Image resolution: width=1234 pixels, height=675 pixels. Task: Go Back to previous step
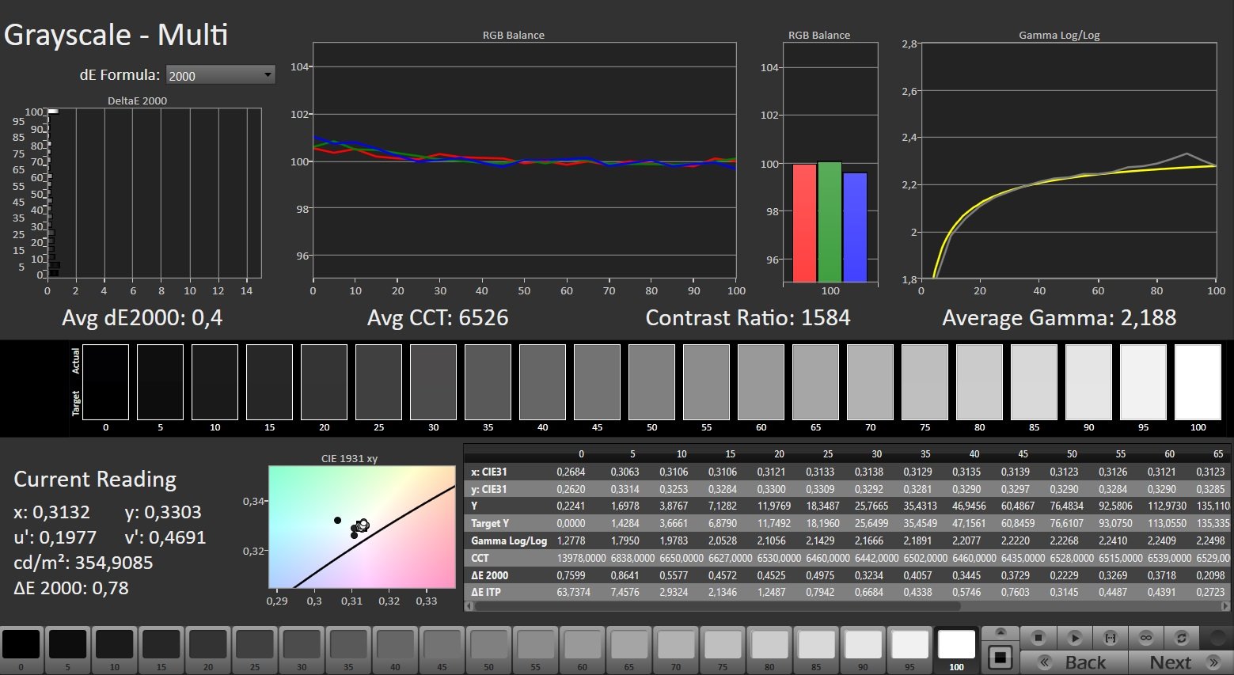(x=1074, y=662)
